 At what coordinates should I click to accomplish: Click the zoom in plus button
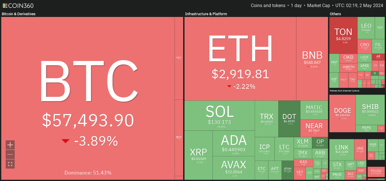pyautogui.click(x=10, y=145)
